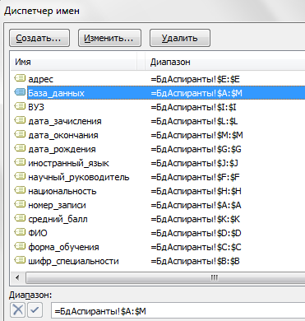Select the форма_обучения name
The image size is (305, 321).
pyautogui.click(x=63, y=247)
